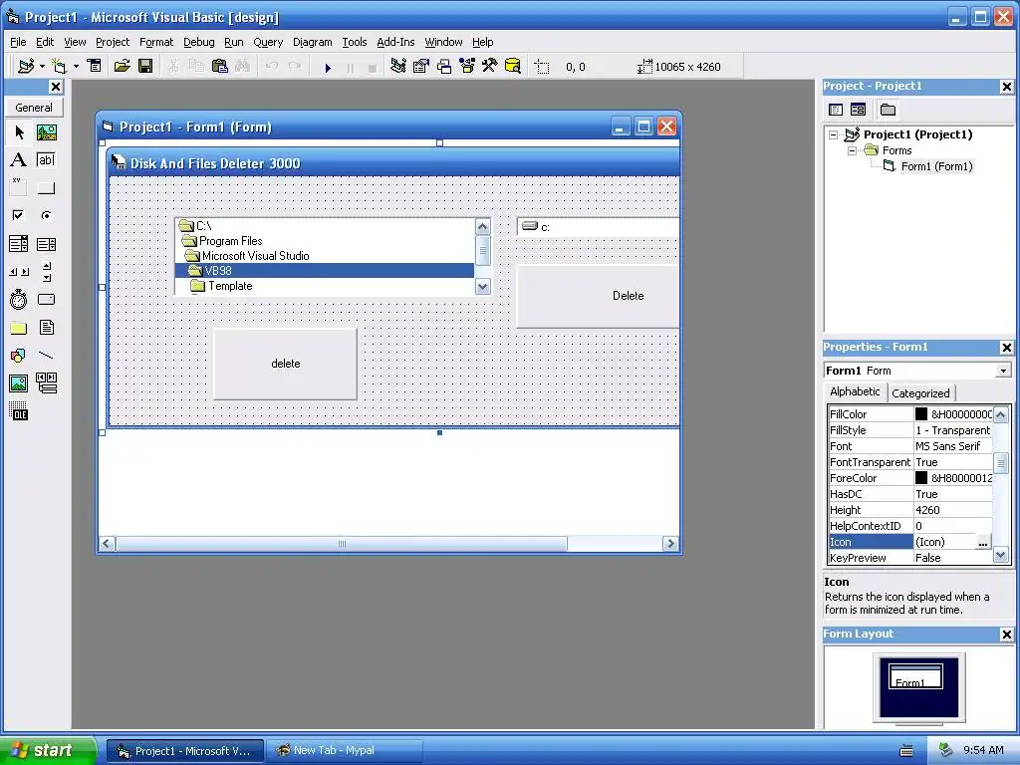Toggle Folders view in the Project panel

point(888,110)
